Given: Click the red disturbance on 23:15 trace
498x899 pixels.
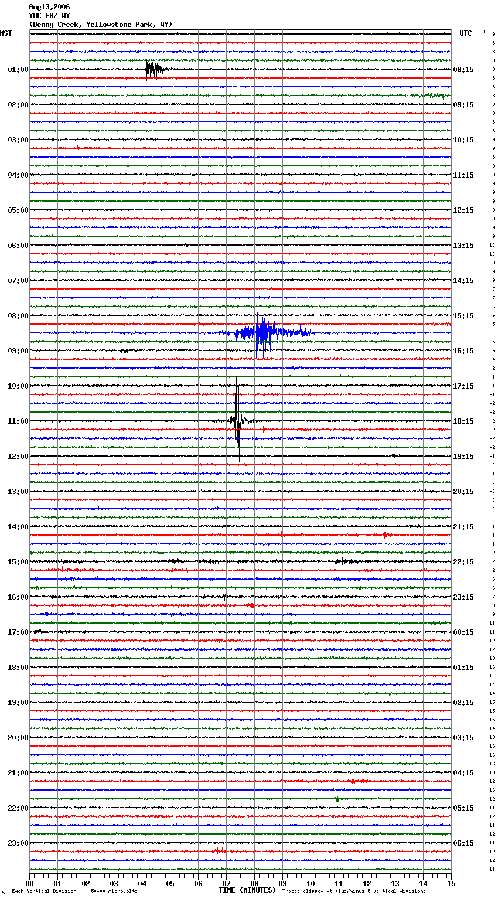Looking at the screenshot, I should tap(219, 851).
